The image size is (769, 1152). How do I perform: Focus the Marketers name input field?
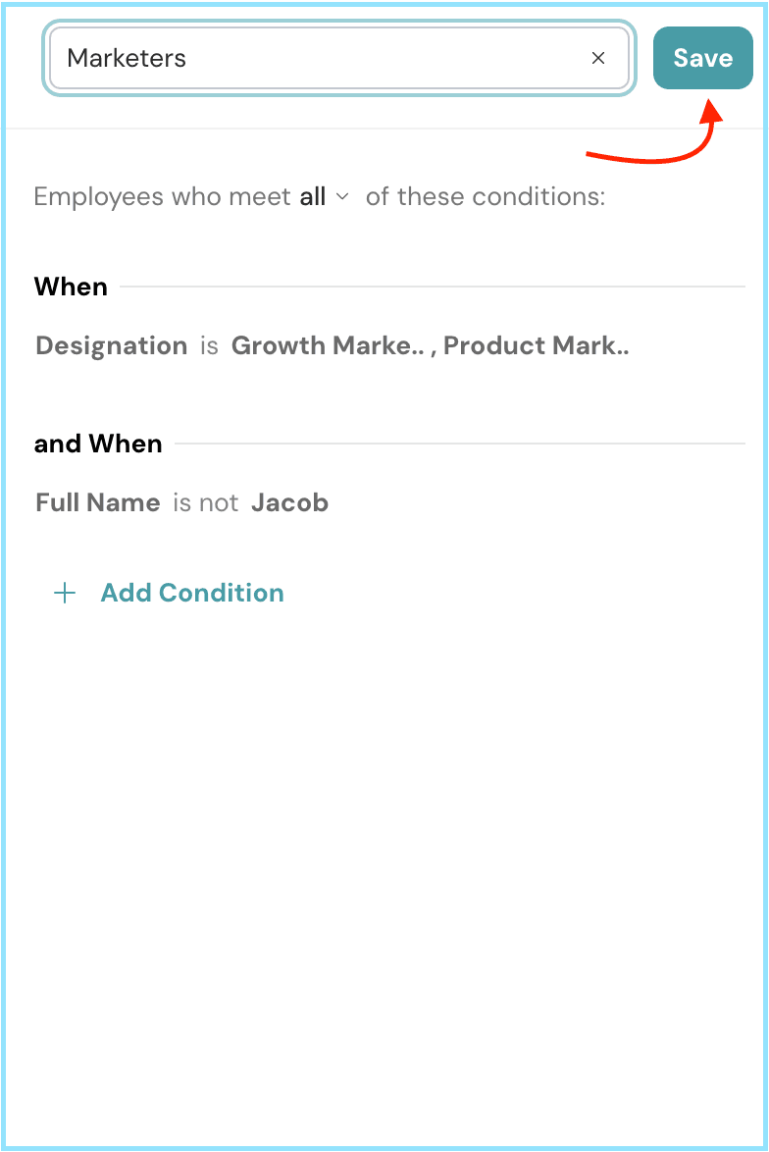point(314,58)
